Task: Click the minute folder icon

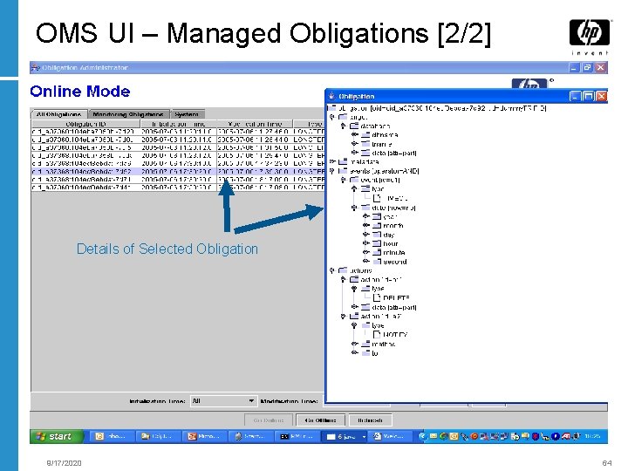Action: (377, 252)
